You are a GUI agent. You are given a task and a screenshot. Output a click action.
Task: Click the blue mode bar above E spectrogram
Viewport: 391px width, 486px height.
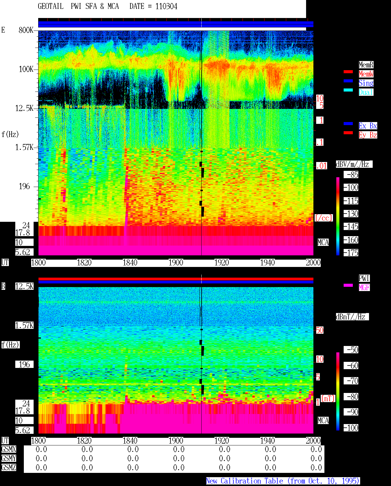coord(176,24)
